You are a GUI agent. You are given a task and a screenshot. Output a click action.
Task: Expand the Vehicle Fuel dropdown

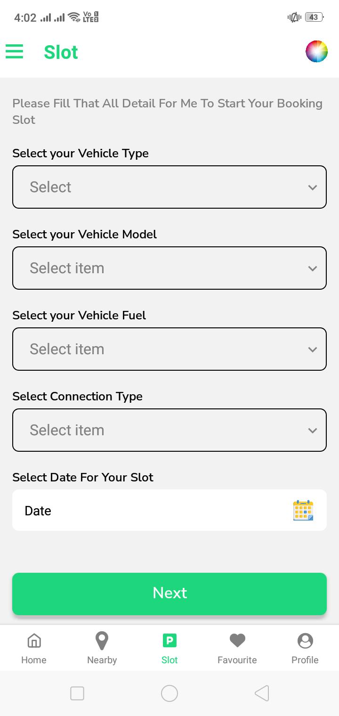pos(169,349)
